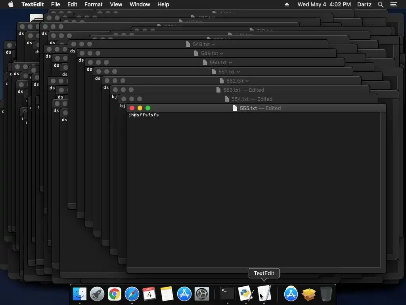
Task: Click the text jhdsffsfsfs in 555.txt
Action: (144, 115)
